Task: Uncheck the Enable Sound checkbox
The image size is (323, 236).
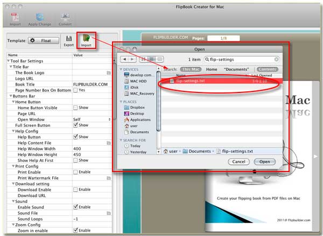Action: [x=75, y=207]
